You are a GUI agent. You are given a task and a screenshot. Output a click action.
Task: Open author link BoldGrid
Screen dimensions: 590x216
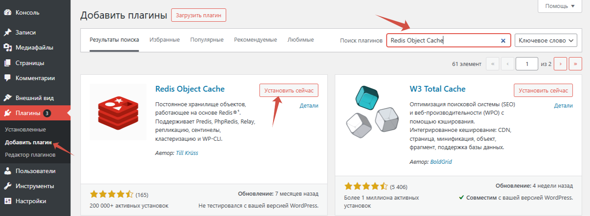pyautogui.click(x=441, y=162)
